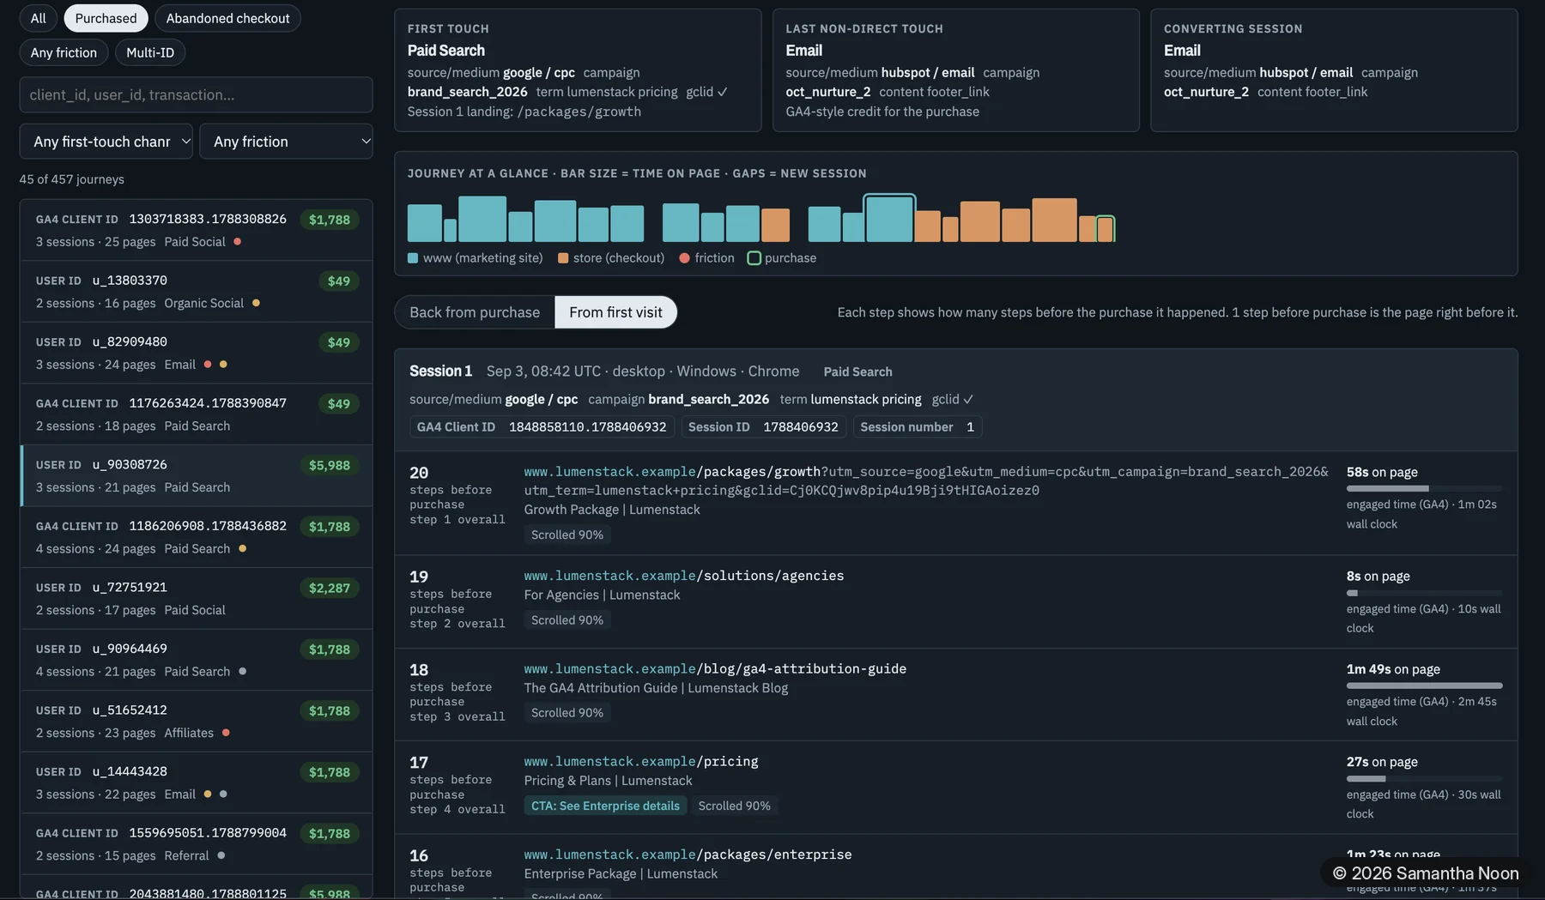The width and height of the screenshot is (1545, 900).
Task: Click the friction legend dot
Action: (x=684, y=258)
